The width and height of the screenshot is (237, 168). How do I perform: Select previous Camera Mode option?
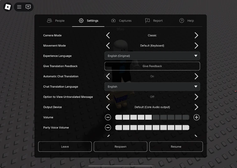point(108,35)
